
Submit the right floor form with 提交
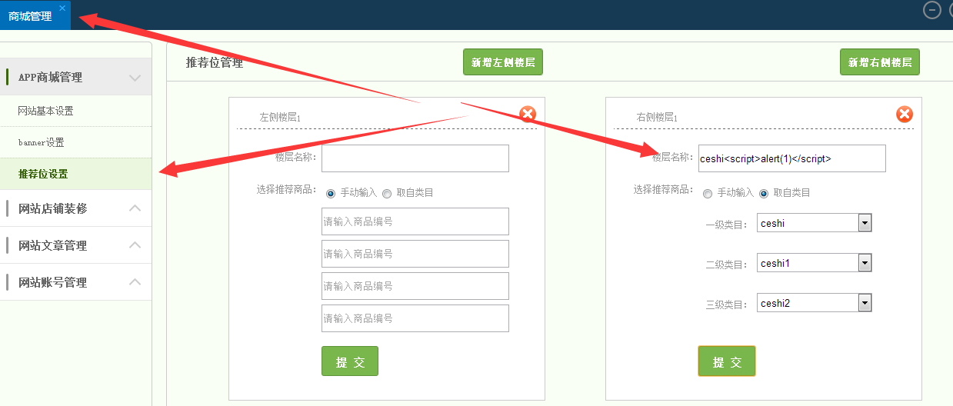727,361
